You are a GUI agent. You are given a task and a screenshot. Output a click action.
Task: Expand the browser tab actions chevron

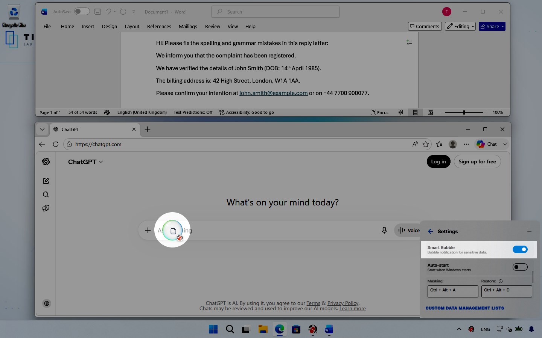click(x=42, y=129)
